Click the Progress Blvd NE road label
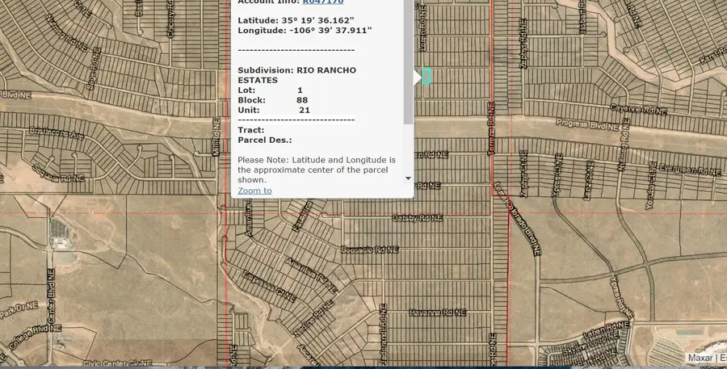This screenshot has width=727, height=369. 587,124
